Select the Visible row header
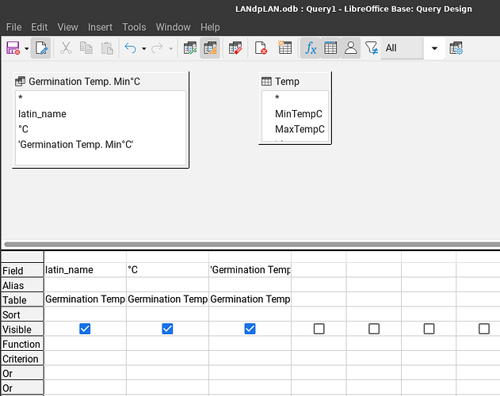Screen dimensions: 500x396 (22, 329)
